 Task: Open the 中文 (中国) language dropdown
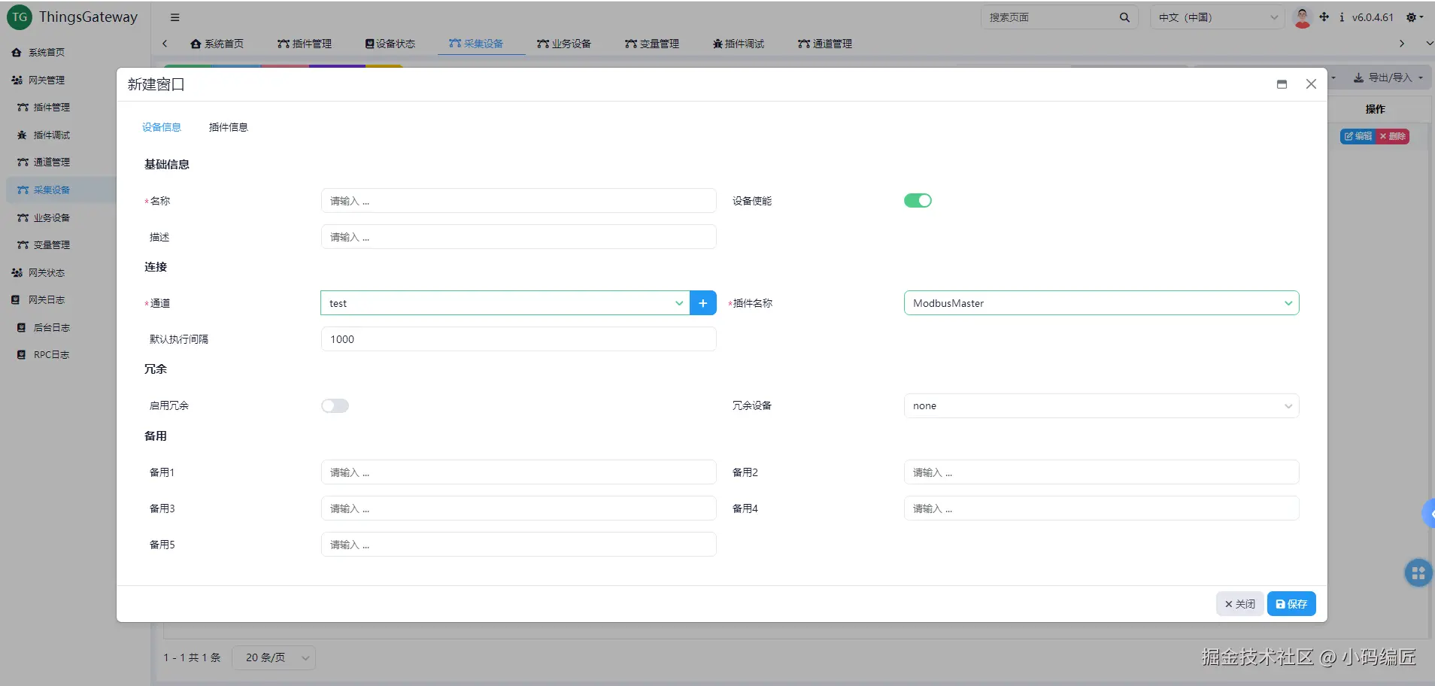tap(1218, 17)
